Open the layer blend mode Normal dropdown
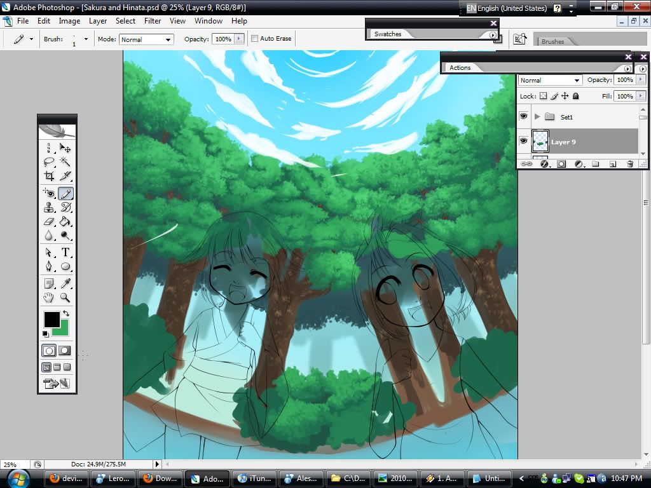The width and height of the screenshot is (651, 488). pos(550,80)
